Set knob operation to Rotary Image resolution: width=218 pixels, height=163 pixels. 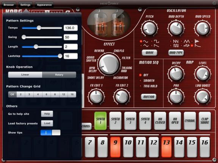(x=59, y=75)
